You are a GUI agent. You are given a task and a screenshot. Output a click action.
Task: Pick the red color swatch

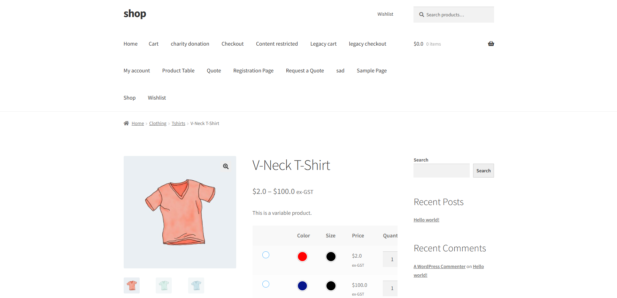(302, 257)
